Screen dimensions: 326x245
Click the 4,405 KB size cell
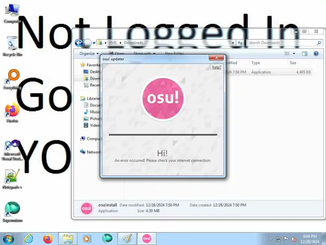click(x=303, y=72)
